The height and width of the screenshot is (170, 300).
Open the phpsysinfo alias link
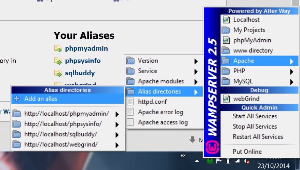click(x=83, y=61)
